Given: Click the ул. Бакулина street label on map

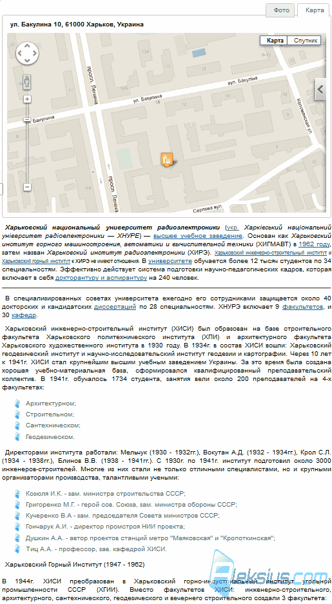Looking at the screenshot, I should [146, 99].
